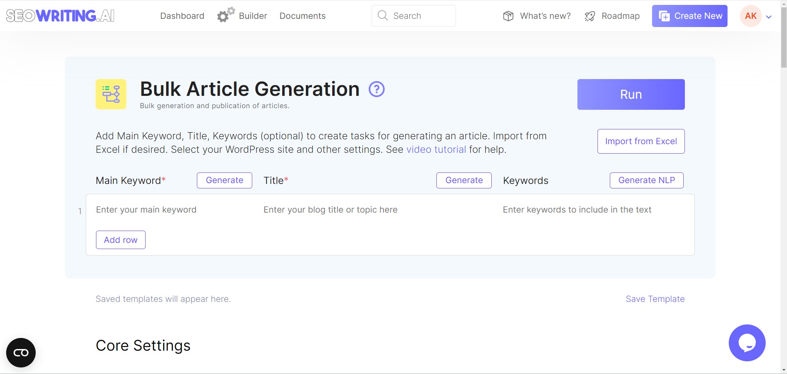This screenshot has width=787, height=374.
Task: Click the Create New button
Action: (690, 16)
